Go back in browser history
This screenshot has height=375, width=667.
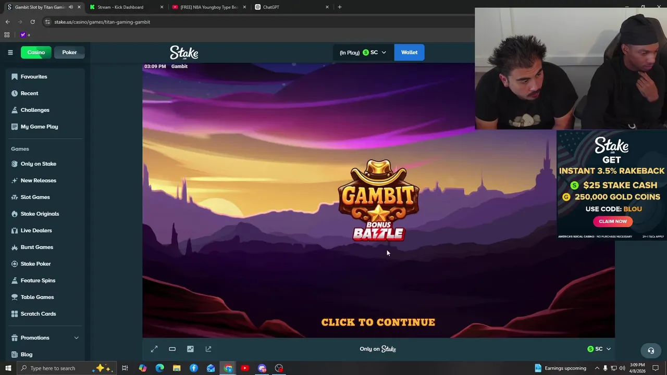(7, 22)
